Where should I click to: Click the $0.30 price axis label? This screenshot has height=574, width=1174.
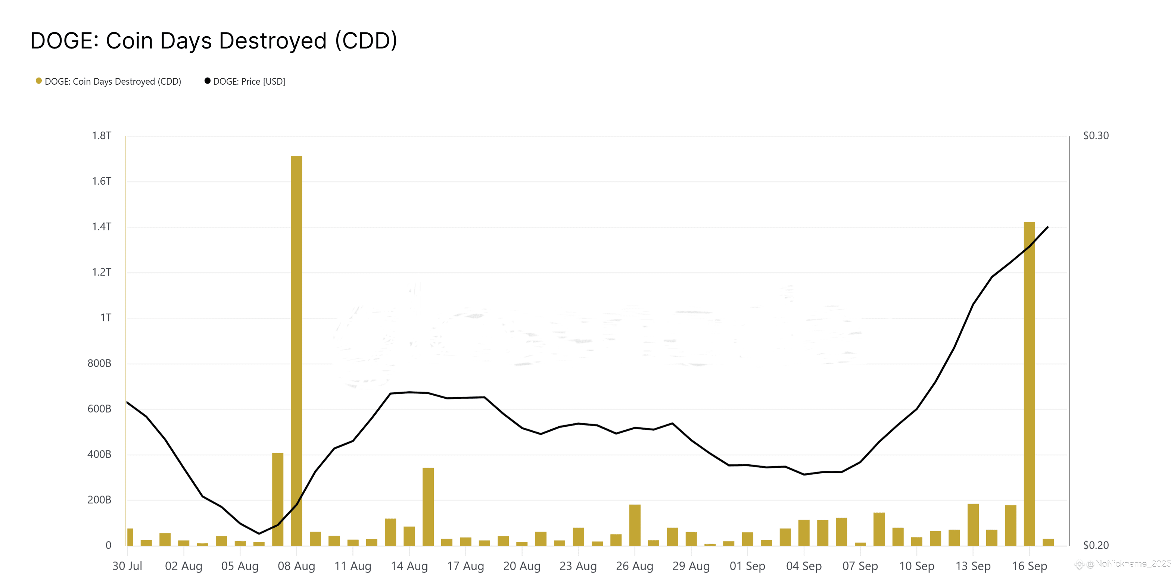point(1096,136)
